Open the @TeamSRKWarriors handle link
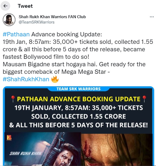Screen dimensions: 156x166 36,22
